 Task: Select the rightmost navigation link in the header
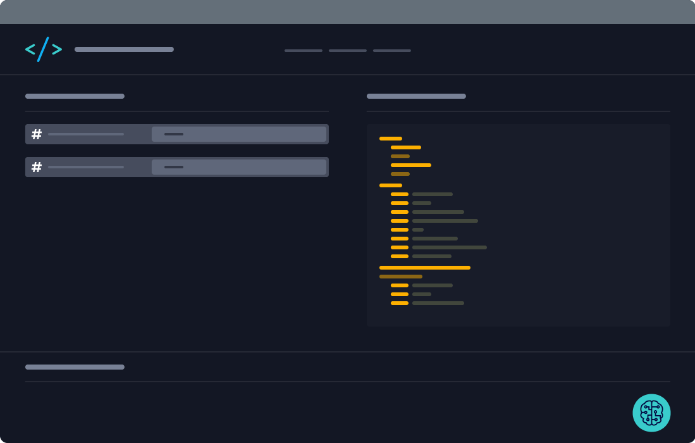[x=391, y=50]
